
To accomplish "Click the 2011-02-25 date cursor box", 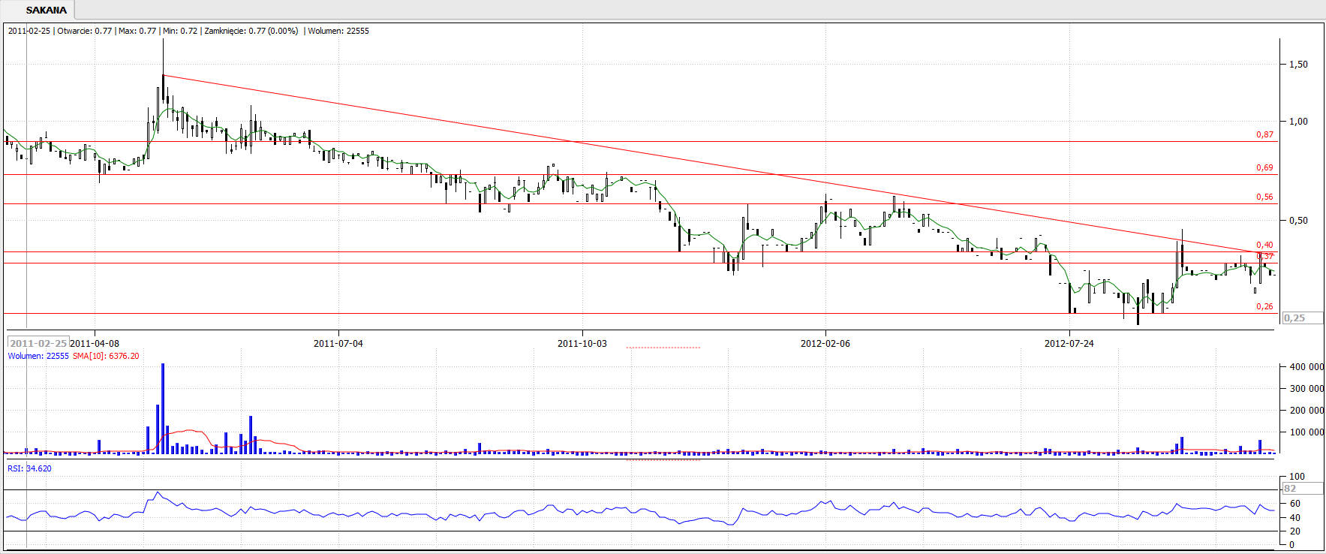I will [38, 343].
